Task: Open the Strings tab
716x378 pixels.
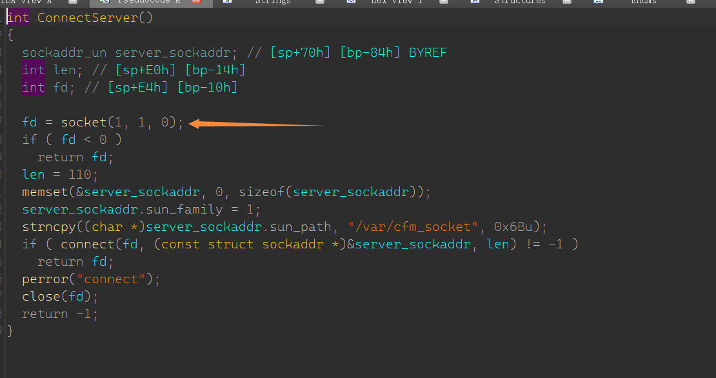Action: [x=273, y=2]
